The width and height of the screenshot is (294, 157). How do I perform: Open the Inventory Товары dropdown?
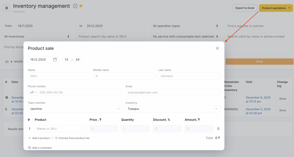click(x=173, y=109)
